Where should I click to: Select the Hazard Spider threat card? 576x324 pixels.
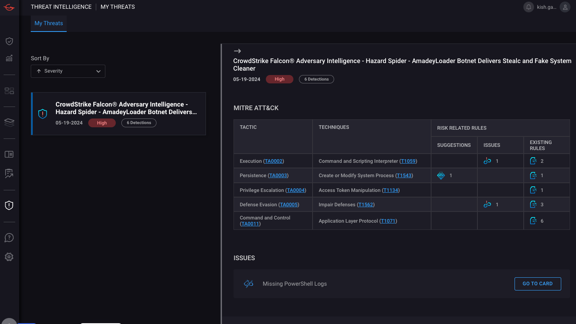(x=119, y=114)
